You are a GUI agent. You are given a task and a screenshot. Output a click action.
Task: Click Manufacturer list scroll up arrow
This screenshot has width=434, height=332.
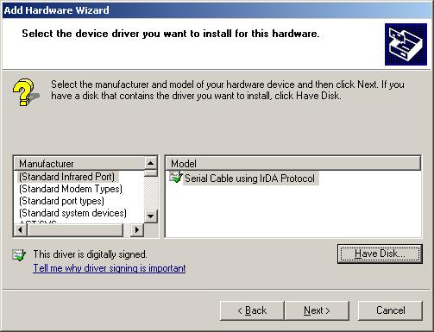tap(151, 163)
